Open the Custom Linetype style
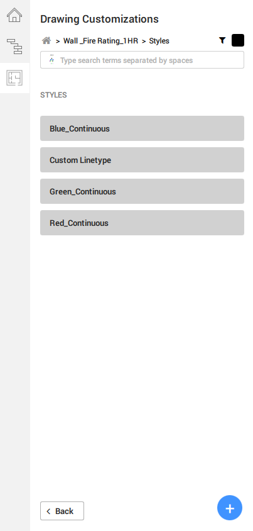 tap(143, 160)
